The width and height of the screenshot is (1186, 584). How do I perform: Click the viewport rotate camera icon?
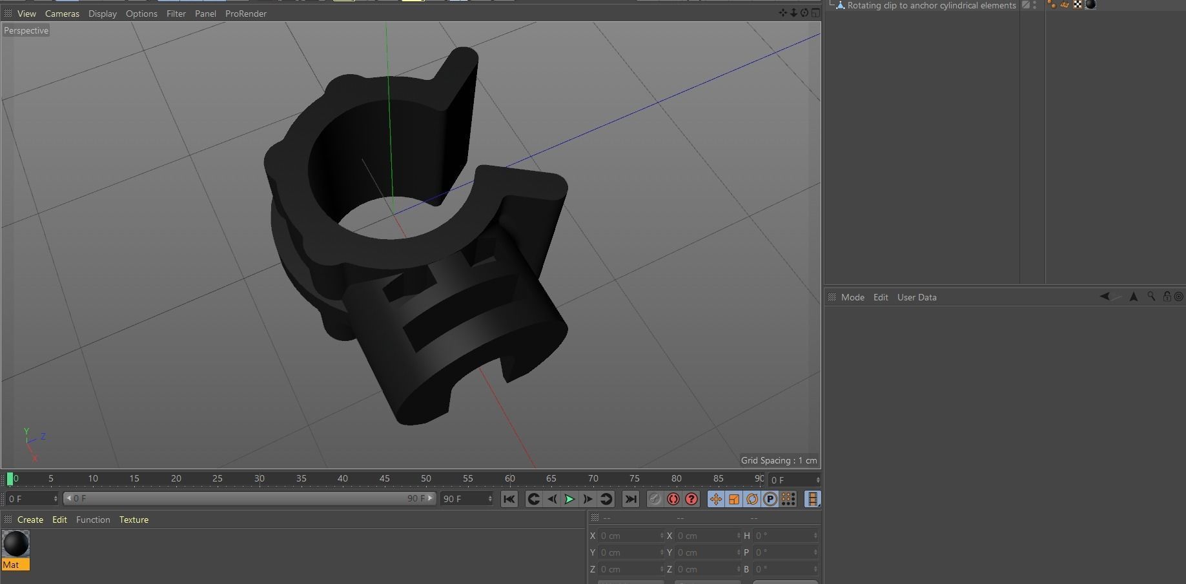click(804, 13)
